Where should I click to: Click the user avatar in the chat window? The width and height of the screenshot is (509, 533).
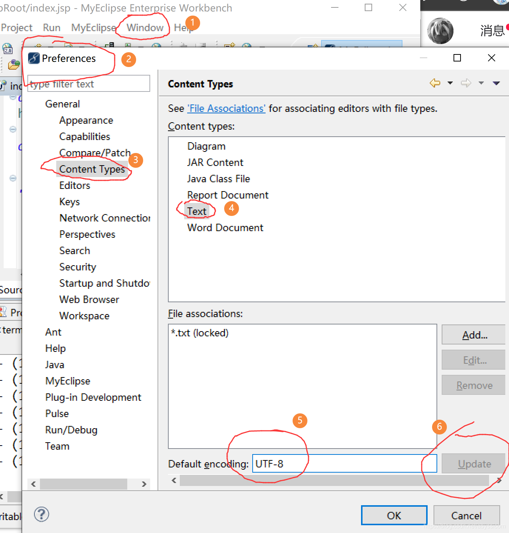[440, 31]
